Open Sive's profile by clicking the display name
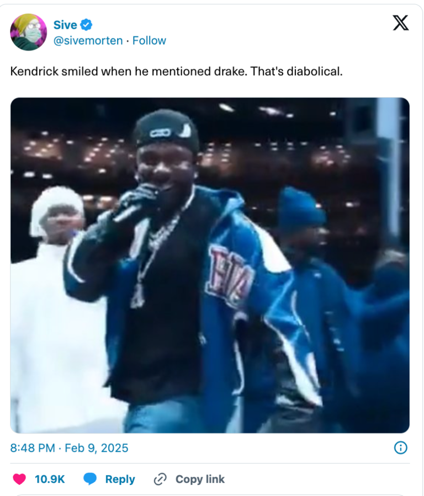This screenshot has height=496, width=424. pos(65,24)
